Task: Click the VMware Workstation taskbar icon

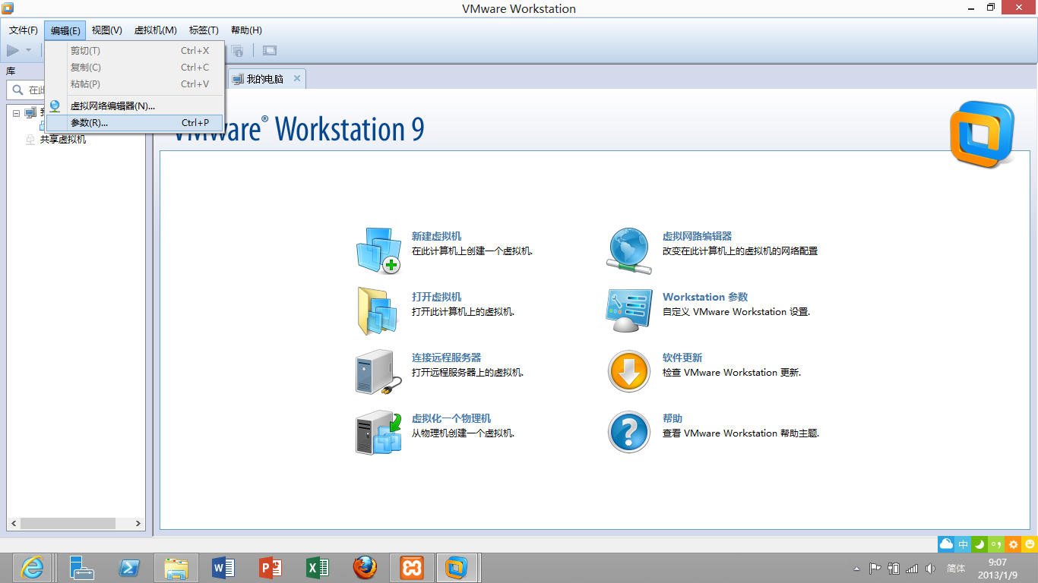Action: click(456, 568)
